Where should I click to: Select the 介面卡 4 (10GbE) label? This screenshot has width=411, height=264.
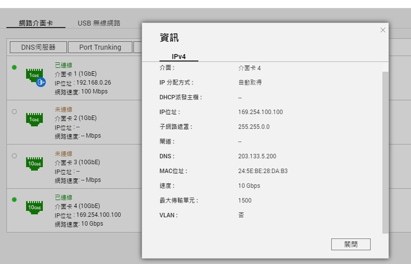pos(77,206)
